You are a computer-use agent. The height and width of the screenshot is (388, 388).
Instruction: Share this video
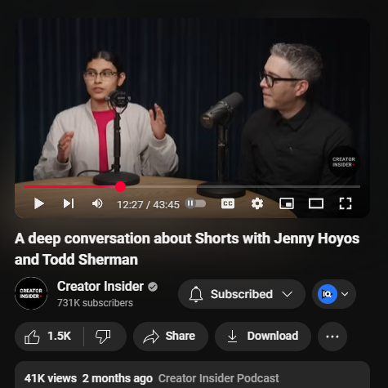pyautogui.click(x=171, y=337)
